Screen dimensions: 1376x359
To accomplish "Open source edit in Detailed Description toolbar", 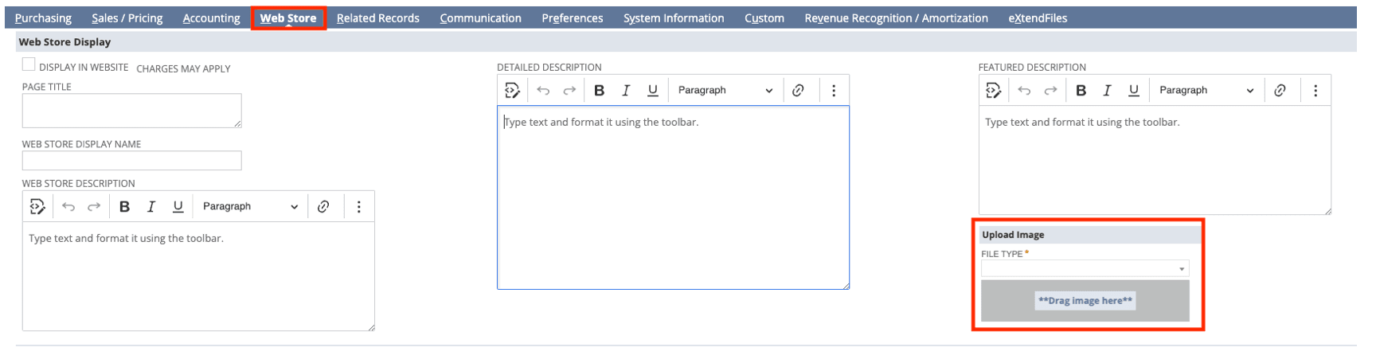I will click(x=513, y=91).
